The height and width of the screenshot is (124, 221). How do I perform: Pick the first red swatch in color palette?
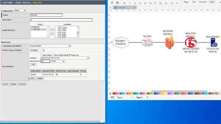114,93
